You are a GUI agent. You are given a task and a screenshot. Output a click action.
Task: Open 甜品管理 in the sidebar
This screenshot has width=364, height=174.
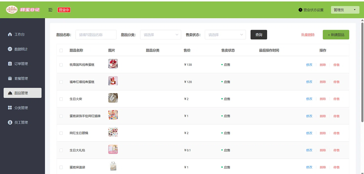(22, 93)
